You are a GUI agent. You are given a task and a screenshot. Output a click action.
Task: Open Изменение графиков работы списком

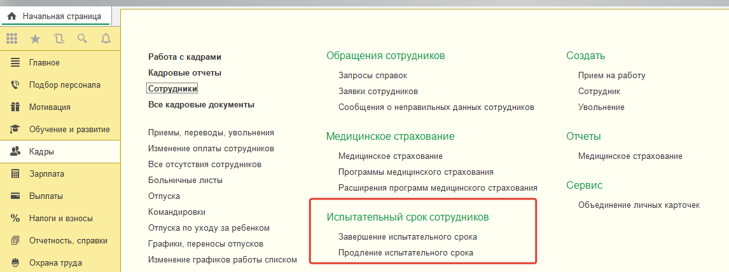click(x=222, y=259)
